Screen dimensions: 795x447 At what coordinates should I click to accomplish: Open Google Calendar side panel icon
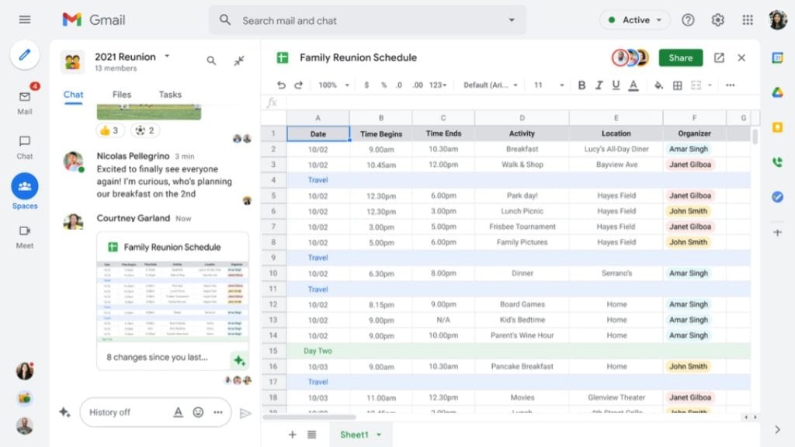tap(777, 57)
